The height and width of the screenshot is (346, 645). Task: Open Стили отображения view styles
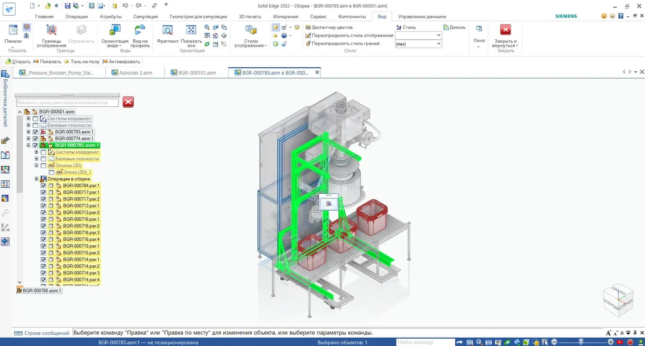250,36
